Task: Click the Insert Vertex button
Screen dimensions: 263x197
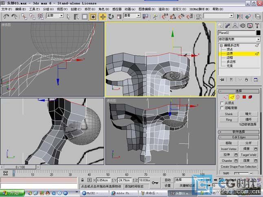Action: 229,149
